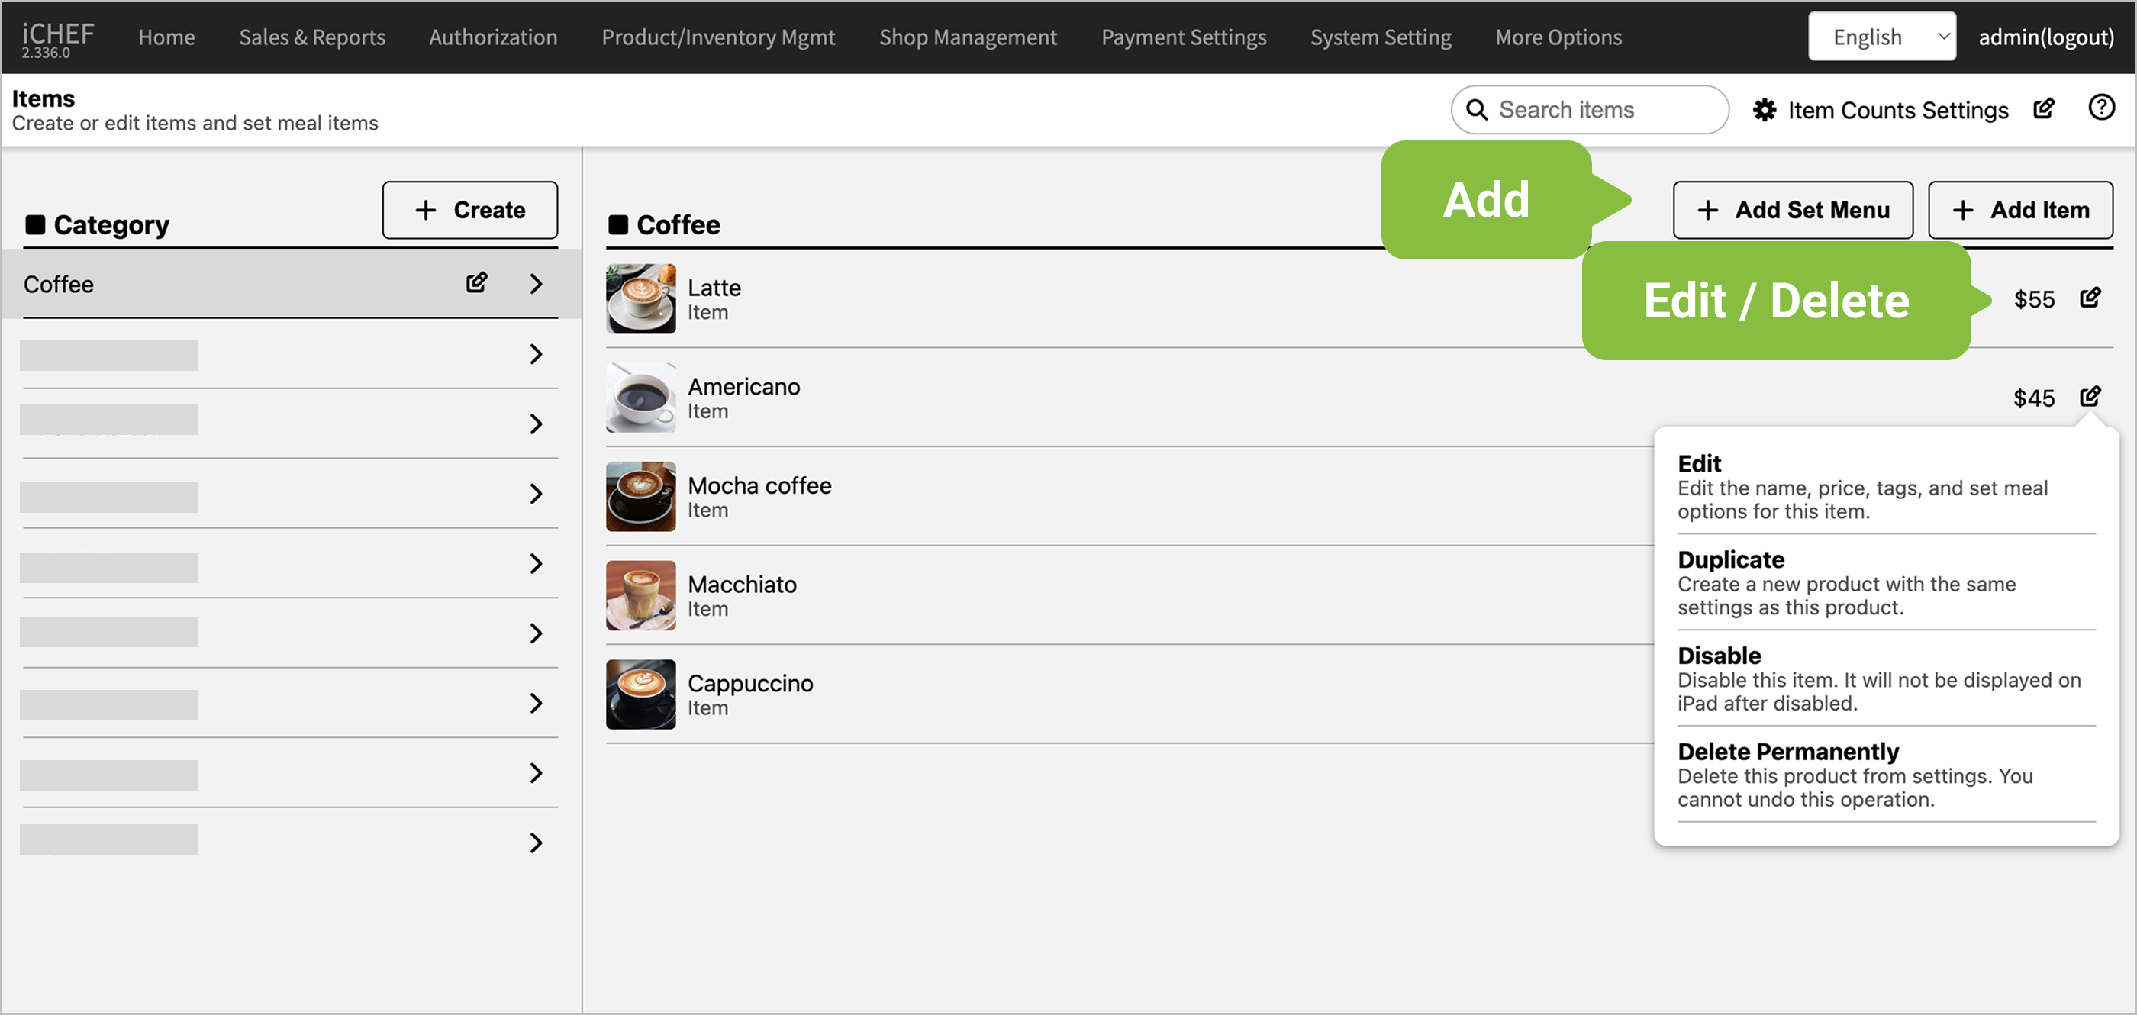Click the Cappuccino item thumbnail
Viewport: 2137px width, 1015px height.
[x=640, y=694]
